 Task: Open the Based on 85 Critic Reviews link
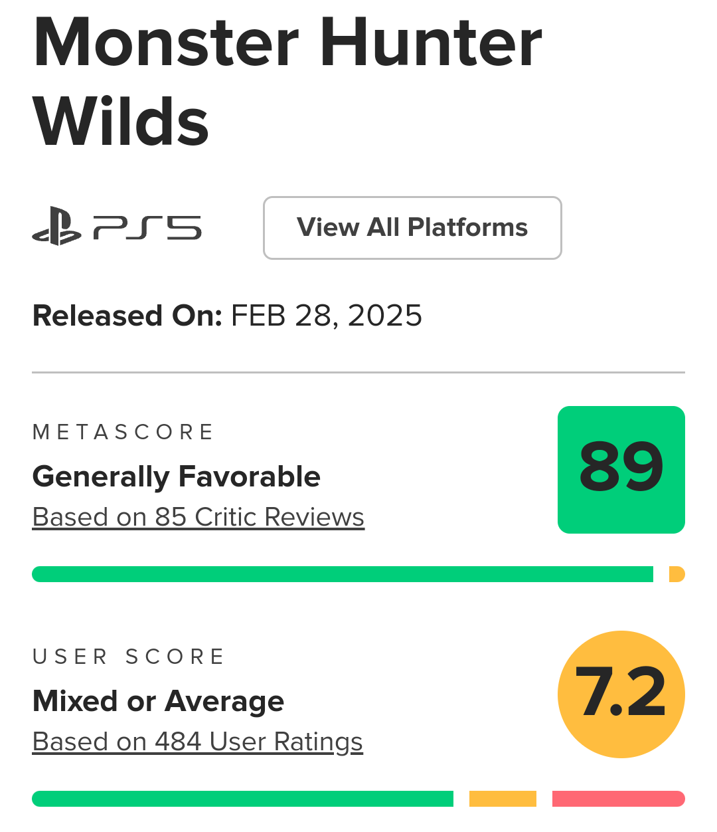coord(198,517)
